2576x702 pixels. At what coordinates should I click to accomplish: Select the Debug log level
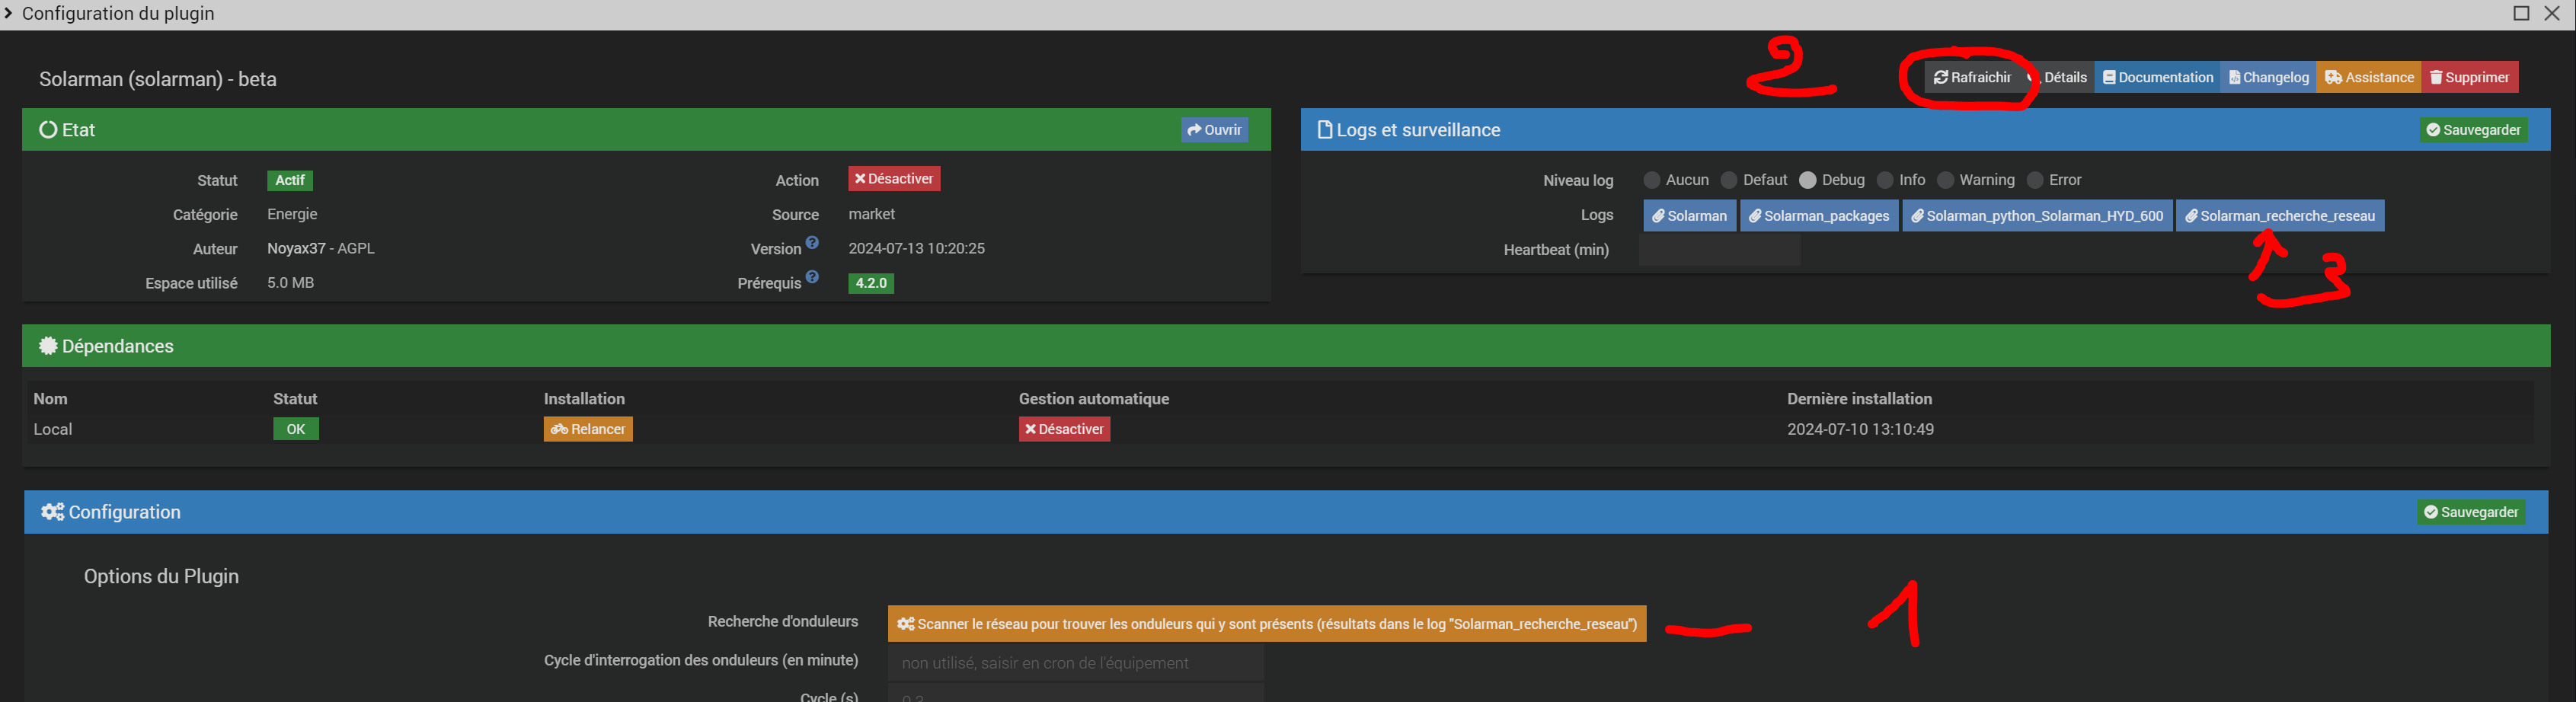coord(1808,180)
